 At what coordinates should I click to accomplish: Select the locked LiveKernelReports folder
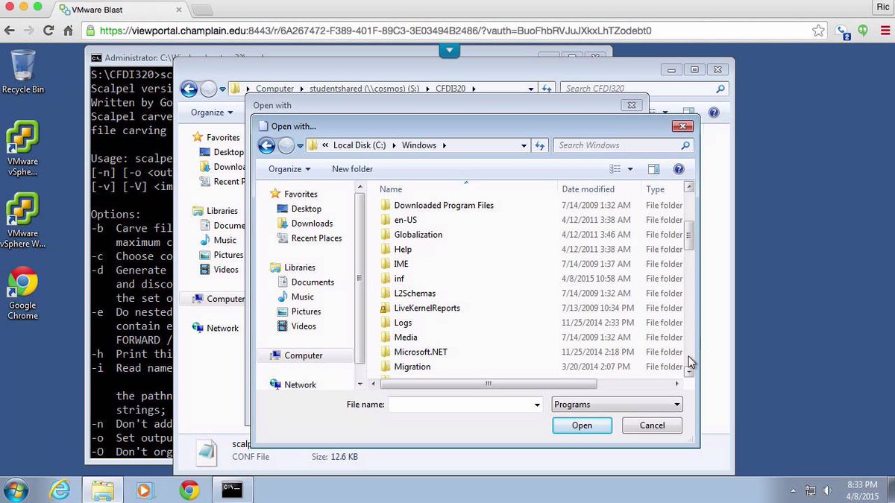(427, 308)
